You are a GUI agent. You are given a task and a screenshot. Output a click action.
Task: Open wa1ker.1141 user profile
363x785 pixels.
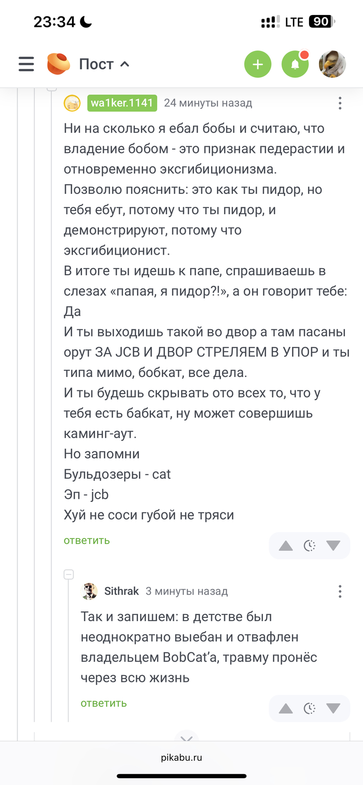122,103
